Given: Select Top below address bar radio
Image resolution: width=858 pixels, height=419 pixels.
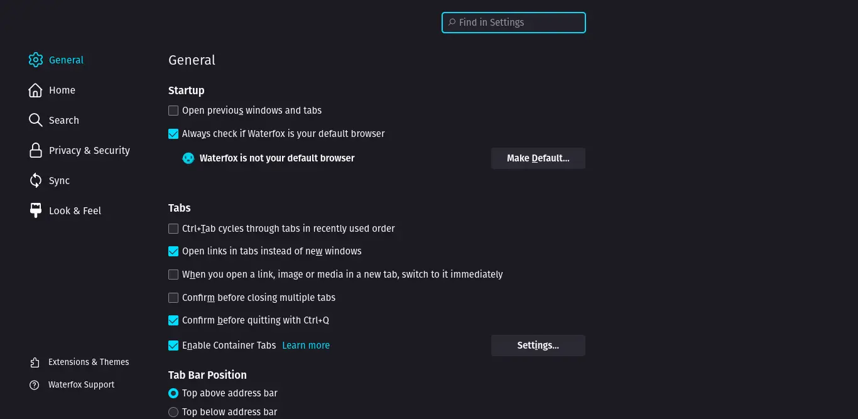Looking at the screenshot, I should tap(173, 412).
